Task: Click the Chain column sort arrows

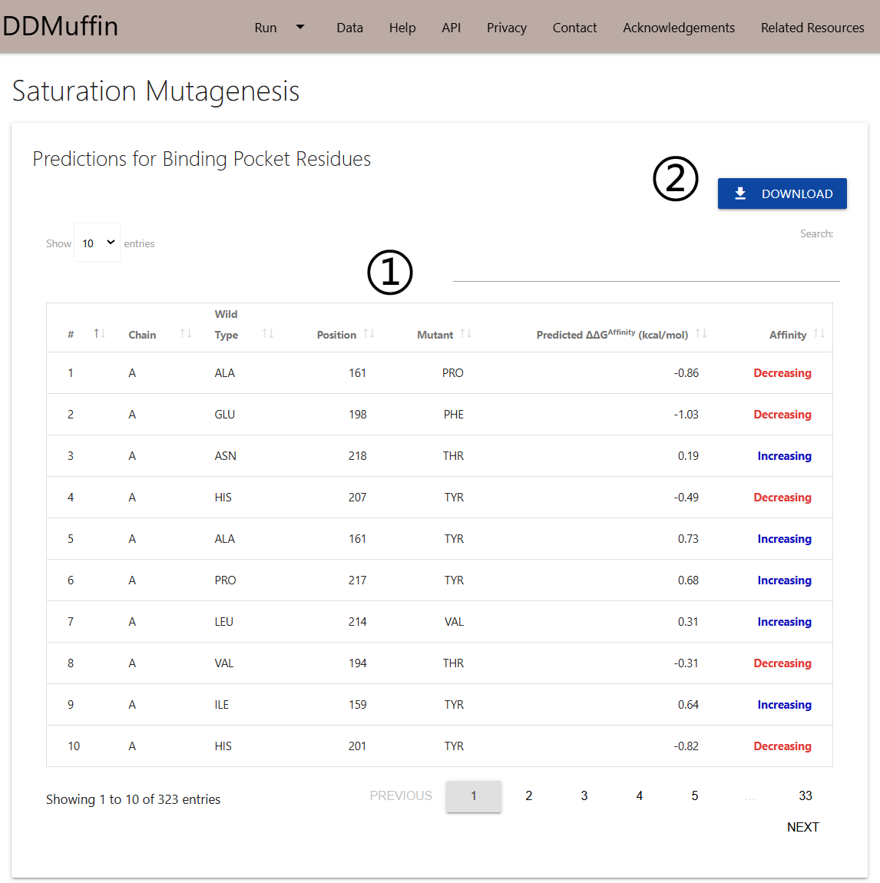Action: click(185, 333)
